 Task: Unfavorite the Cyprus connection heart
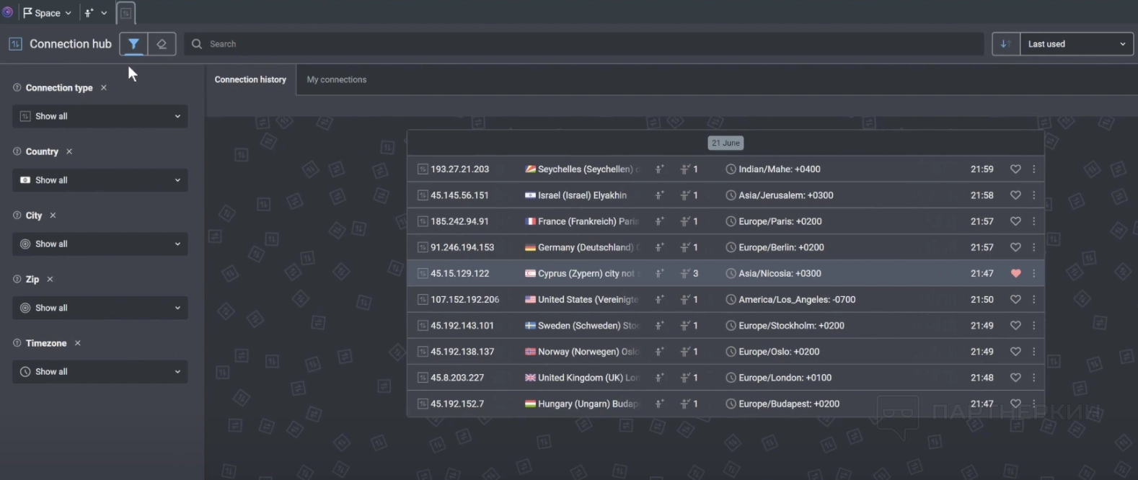[x=1015, y=274]
